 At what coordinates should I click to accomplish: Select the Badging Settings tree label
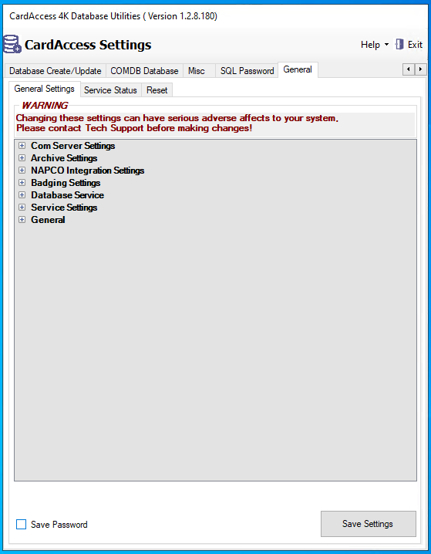pyautogui.click(x=66, y=183)
